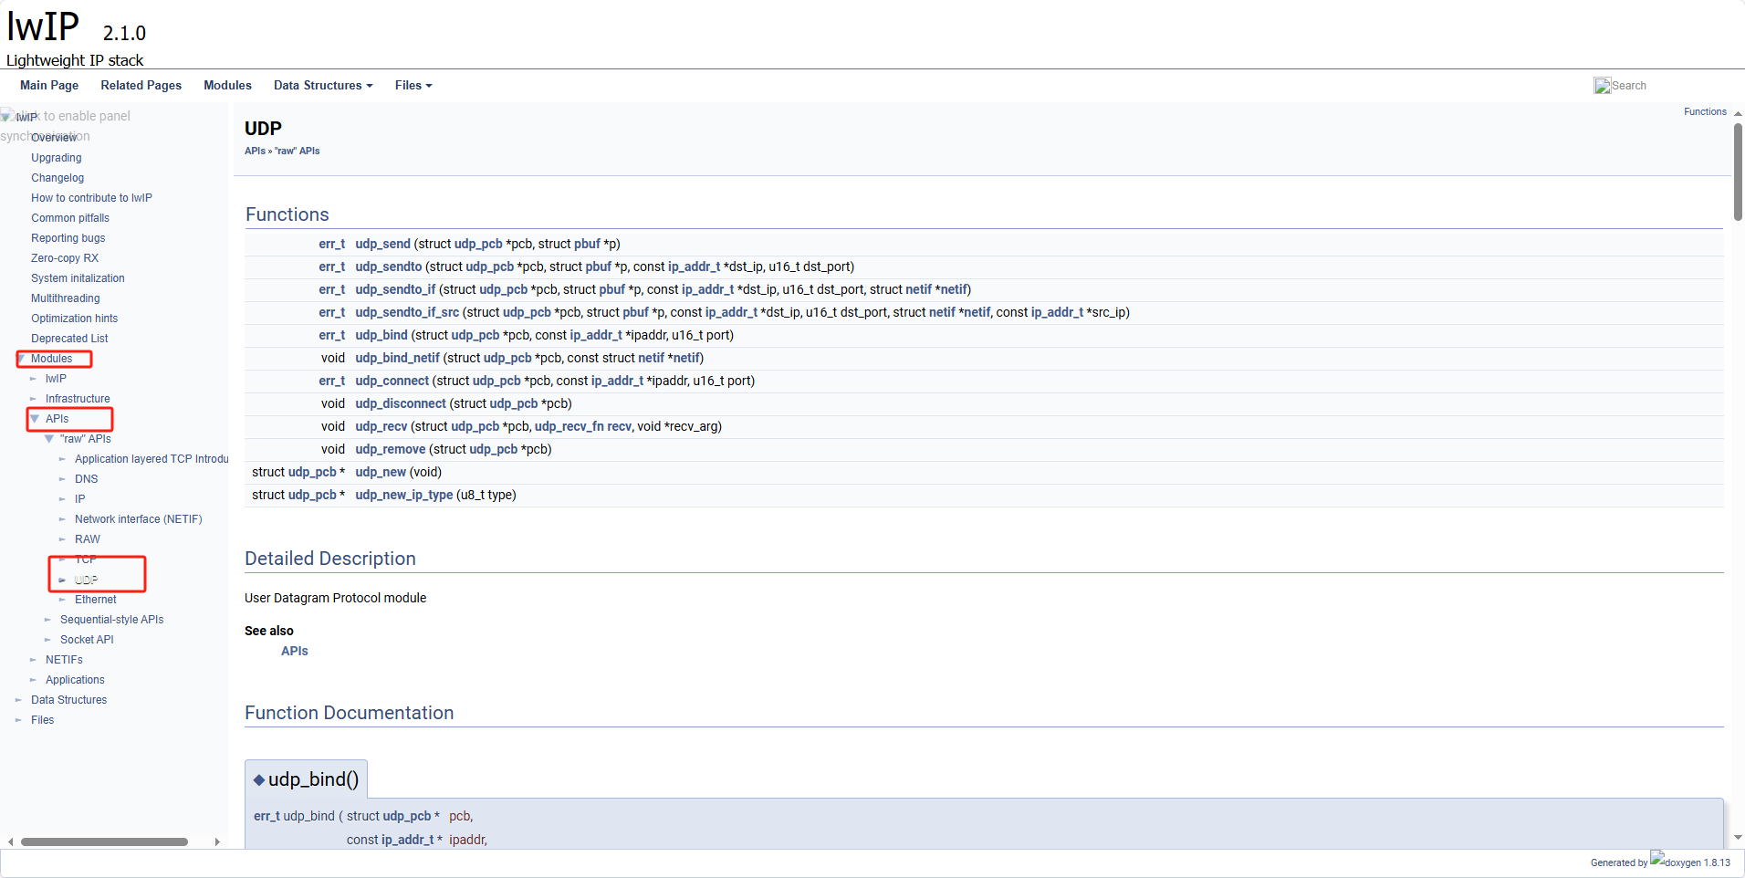The height and width of the screenshot is (878, 1745).
Task: Follow the udp_recv_fn type link
Action: point(569,426)
